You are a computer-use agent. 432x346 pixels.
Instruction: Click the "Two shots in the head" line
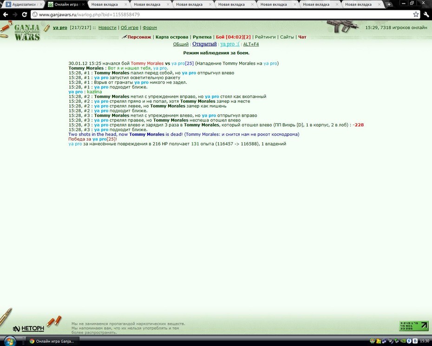[x=184, y=134]
